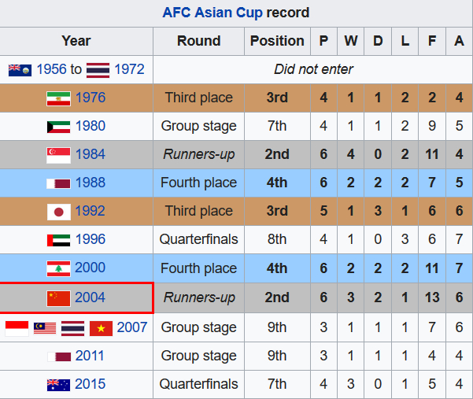Click the Kuwait flag beside 1980
This screenshot has width=473, height=399.
[x=57, y=127]
